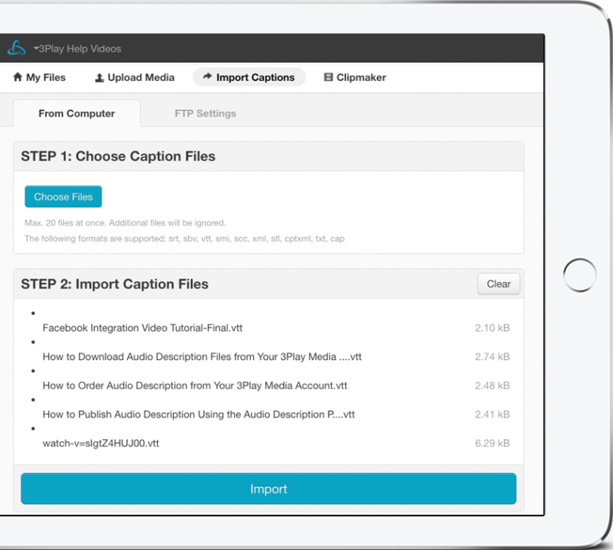
Task: Click the Max. 20 files at once note
Action: [x=125, y=223]
